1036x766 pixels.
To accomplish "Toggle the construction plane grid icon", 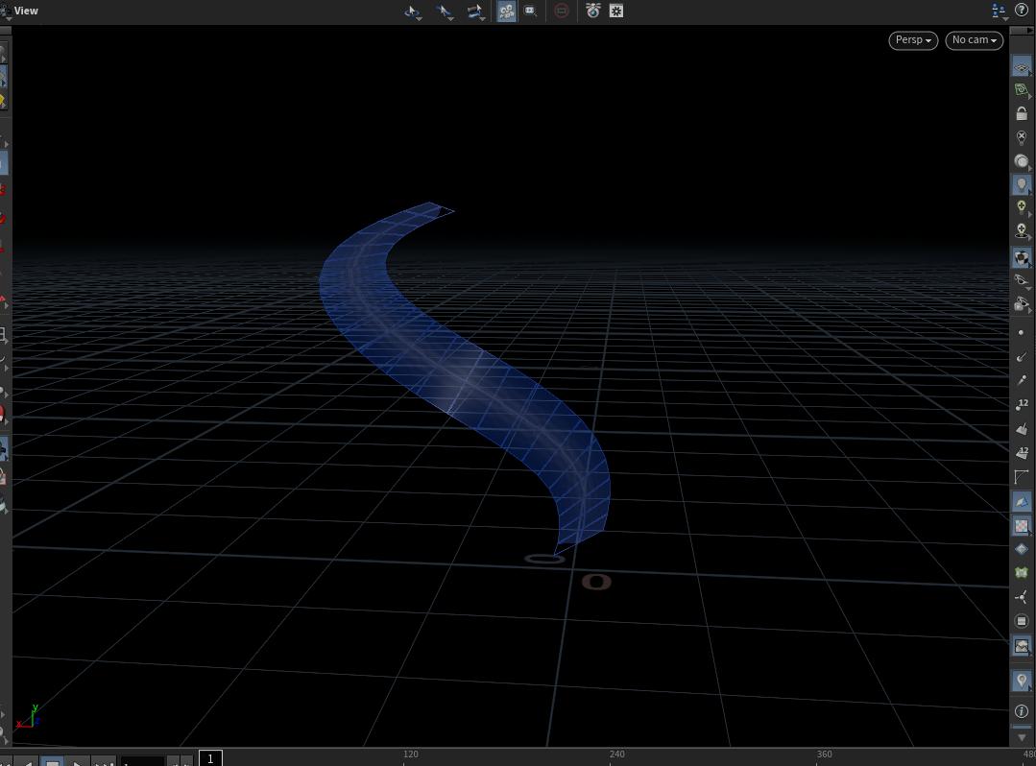I will 1022,67.
